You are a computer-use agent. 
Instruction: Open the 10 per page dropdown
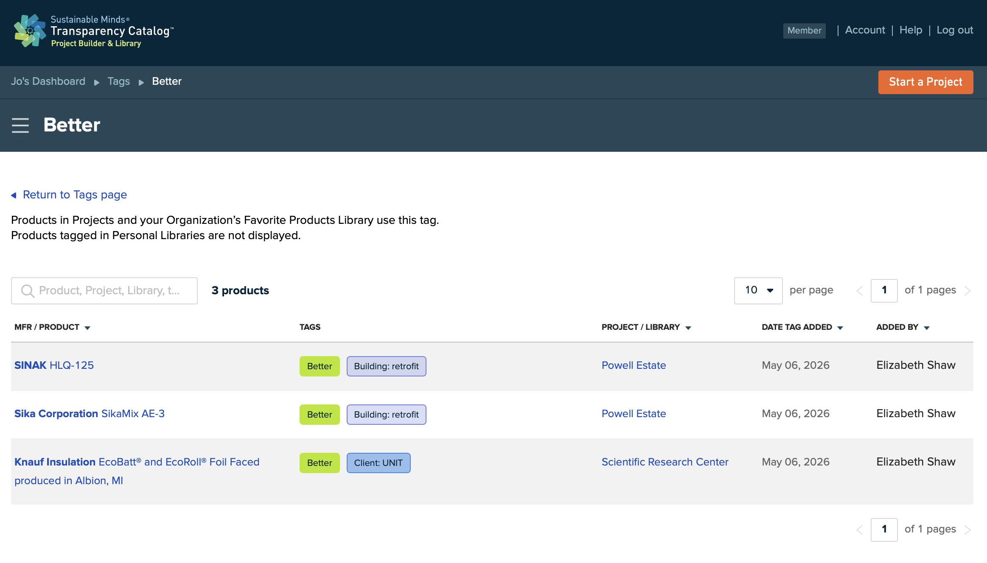[x=758, y=290]
